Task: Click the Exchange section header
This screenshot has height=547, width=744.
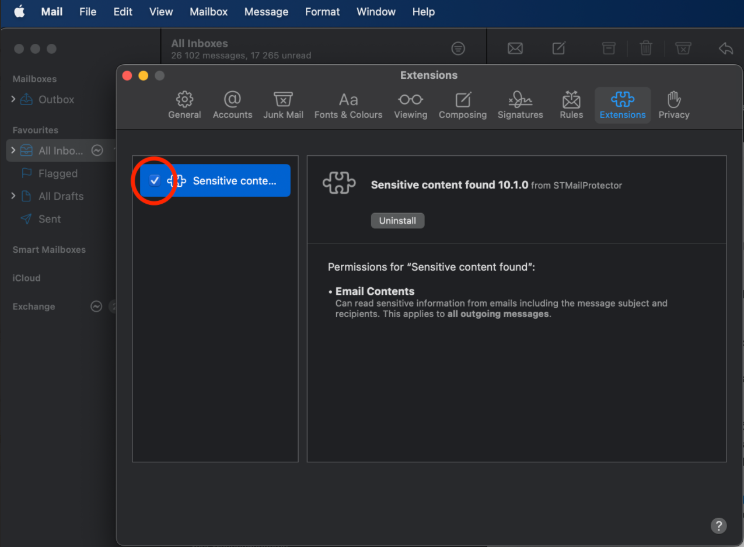Action: pyautogui.click(x=33, y=306)
